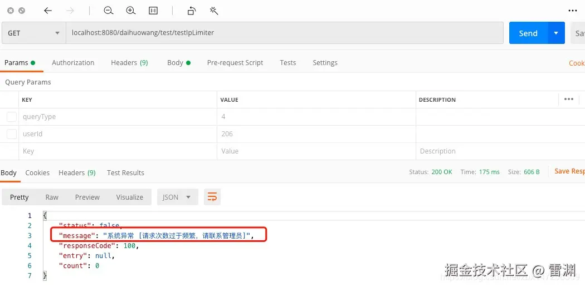Click the Query Params heading
585x287 pixels.
pyautogui.click(x=28, y=82)
